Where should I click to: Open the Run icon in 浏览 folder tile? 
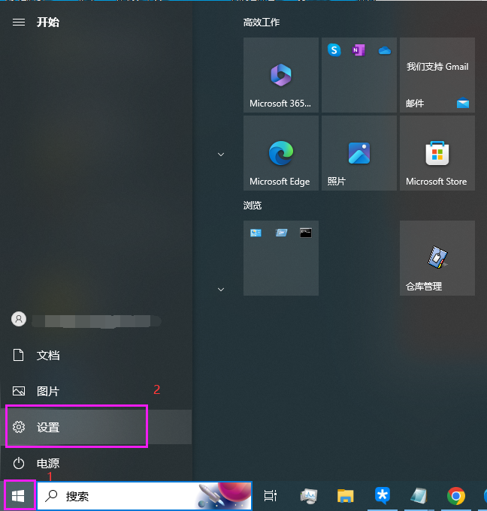(281, 233)
